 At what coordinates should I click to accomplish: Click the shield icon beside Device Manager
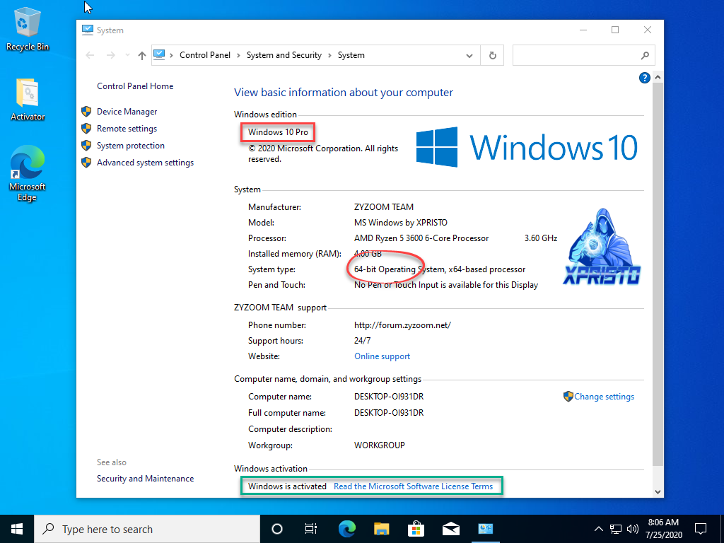tap(86, 111)
